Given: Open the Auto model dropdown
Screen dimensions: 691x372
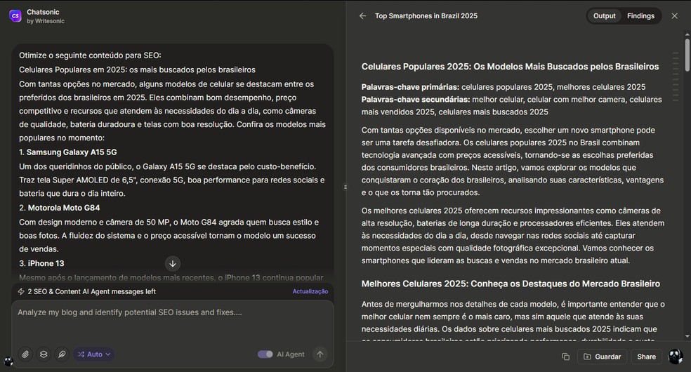Looking at the screenshot, I should click(93, 354).
